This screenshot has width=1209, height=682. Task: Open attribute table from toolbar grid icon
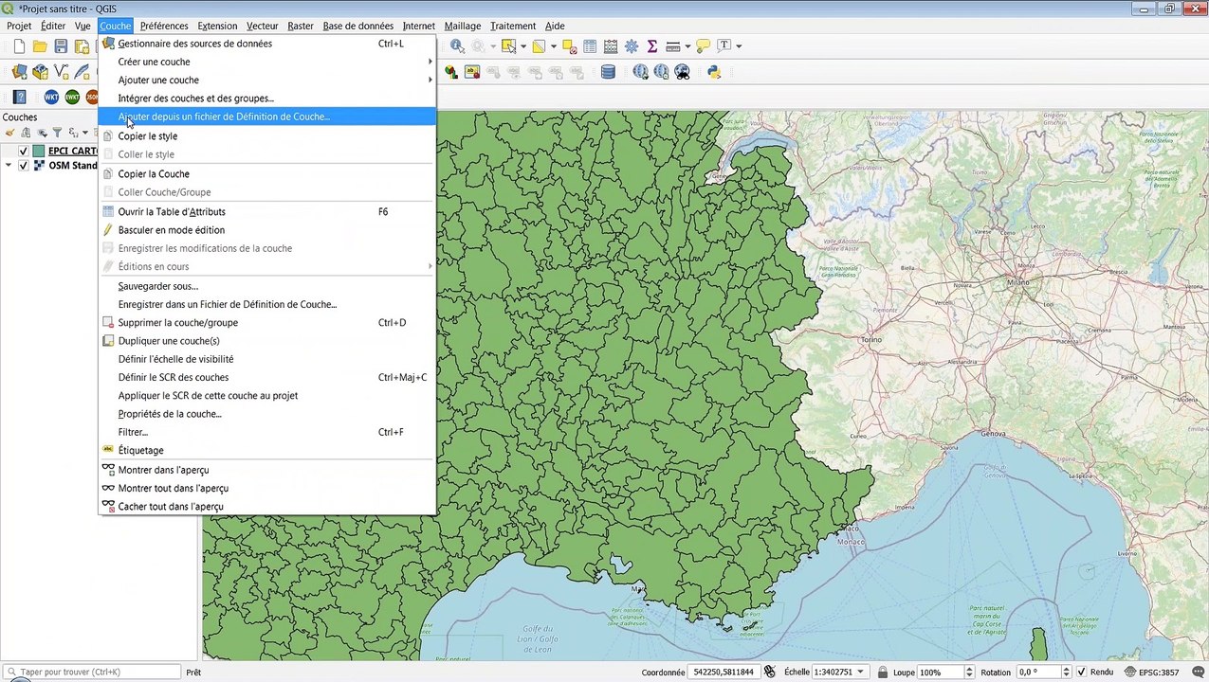tap(590, 46)
